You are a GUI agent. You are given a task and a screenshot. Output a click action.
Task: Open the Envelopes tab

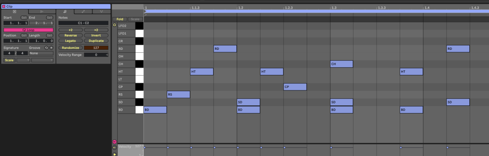point(83,12)
